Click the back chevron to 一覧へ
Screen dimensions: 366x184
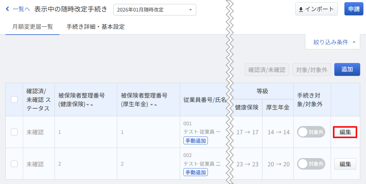pos(8,9)
